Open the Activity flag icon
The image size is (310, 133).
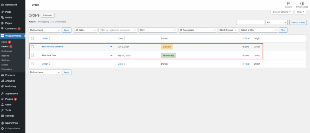289,3
